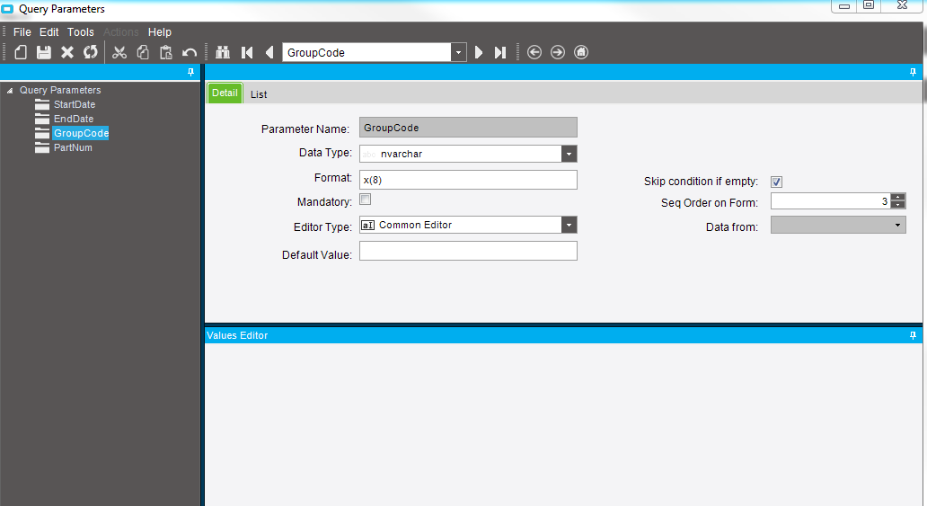This screenshot has width=927, height=506.
Task: Delete record with the X toolbar icon
Action: click(67, 52)
